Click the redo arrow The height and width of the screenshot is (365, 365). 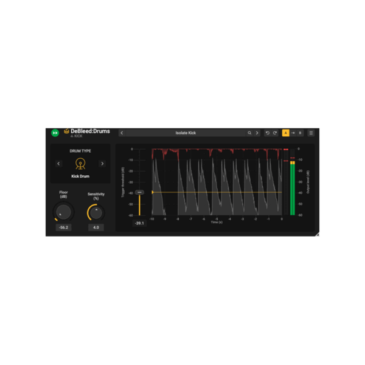tap(275, 133)
